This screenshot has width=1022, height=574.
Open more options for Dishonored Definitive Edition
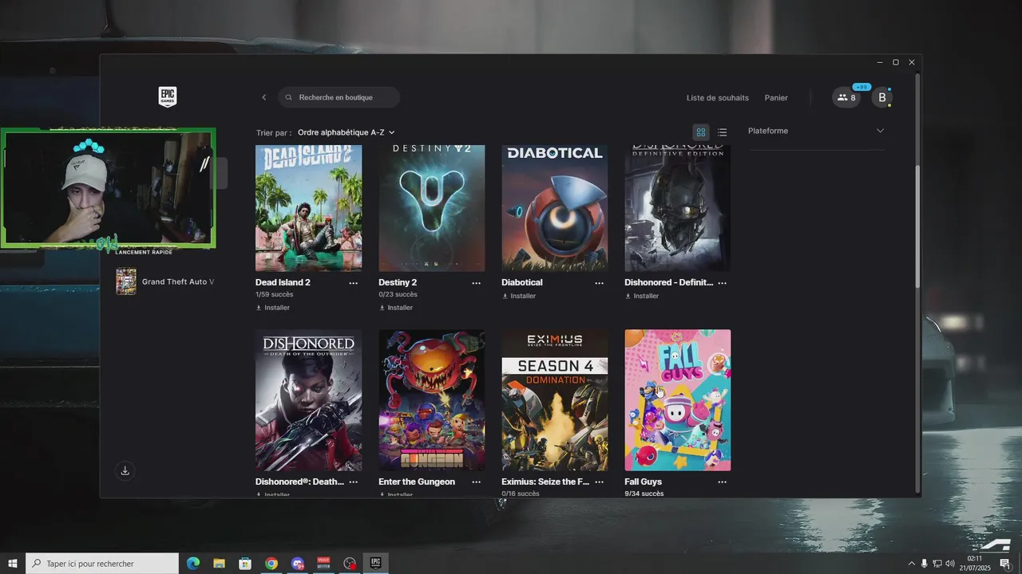click(722, 283)
